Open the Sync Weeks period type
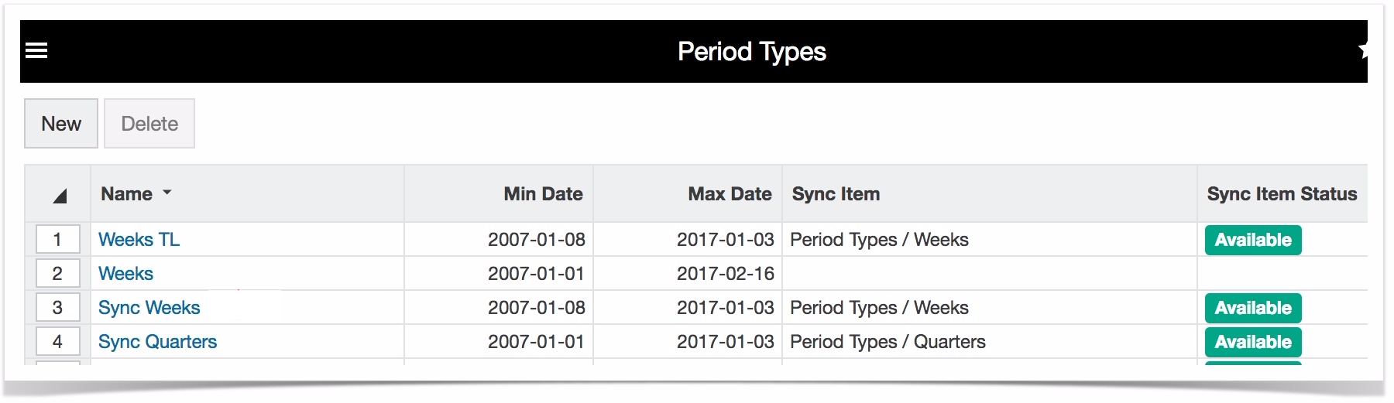Screen dimensions: 1394x403 [x=149, y=308]
